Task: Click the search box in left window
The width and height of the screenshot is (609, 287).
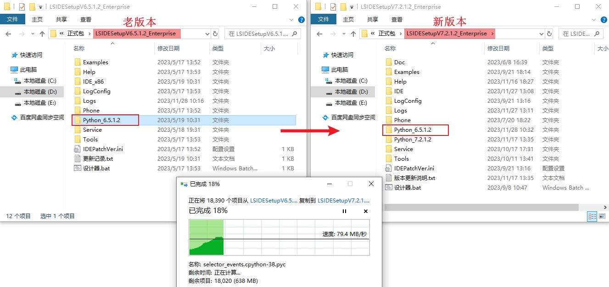Action: [x=258, y=34]
